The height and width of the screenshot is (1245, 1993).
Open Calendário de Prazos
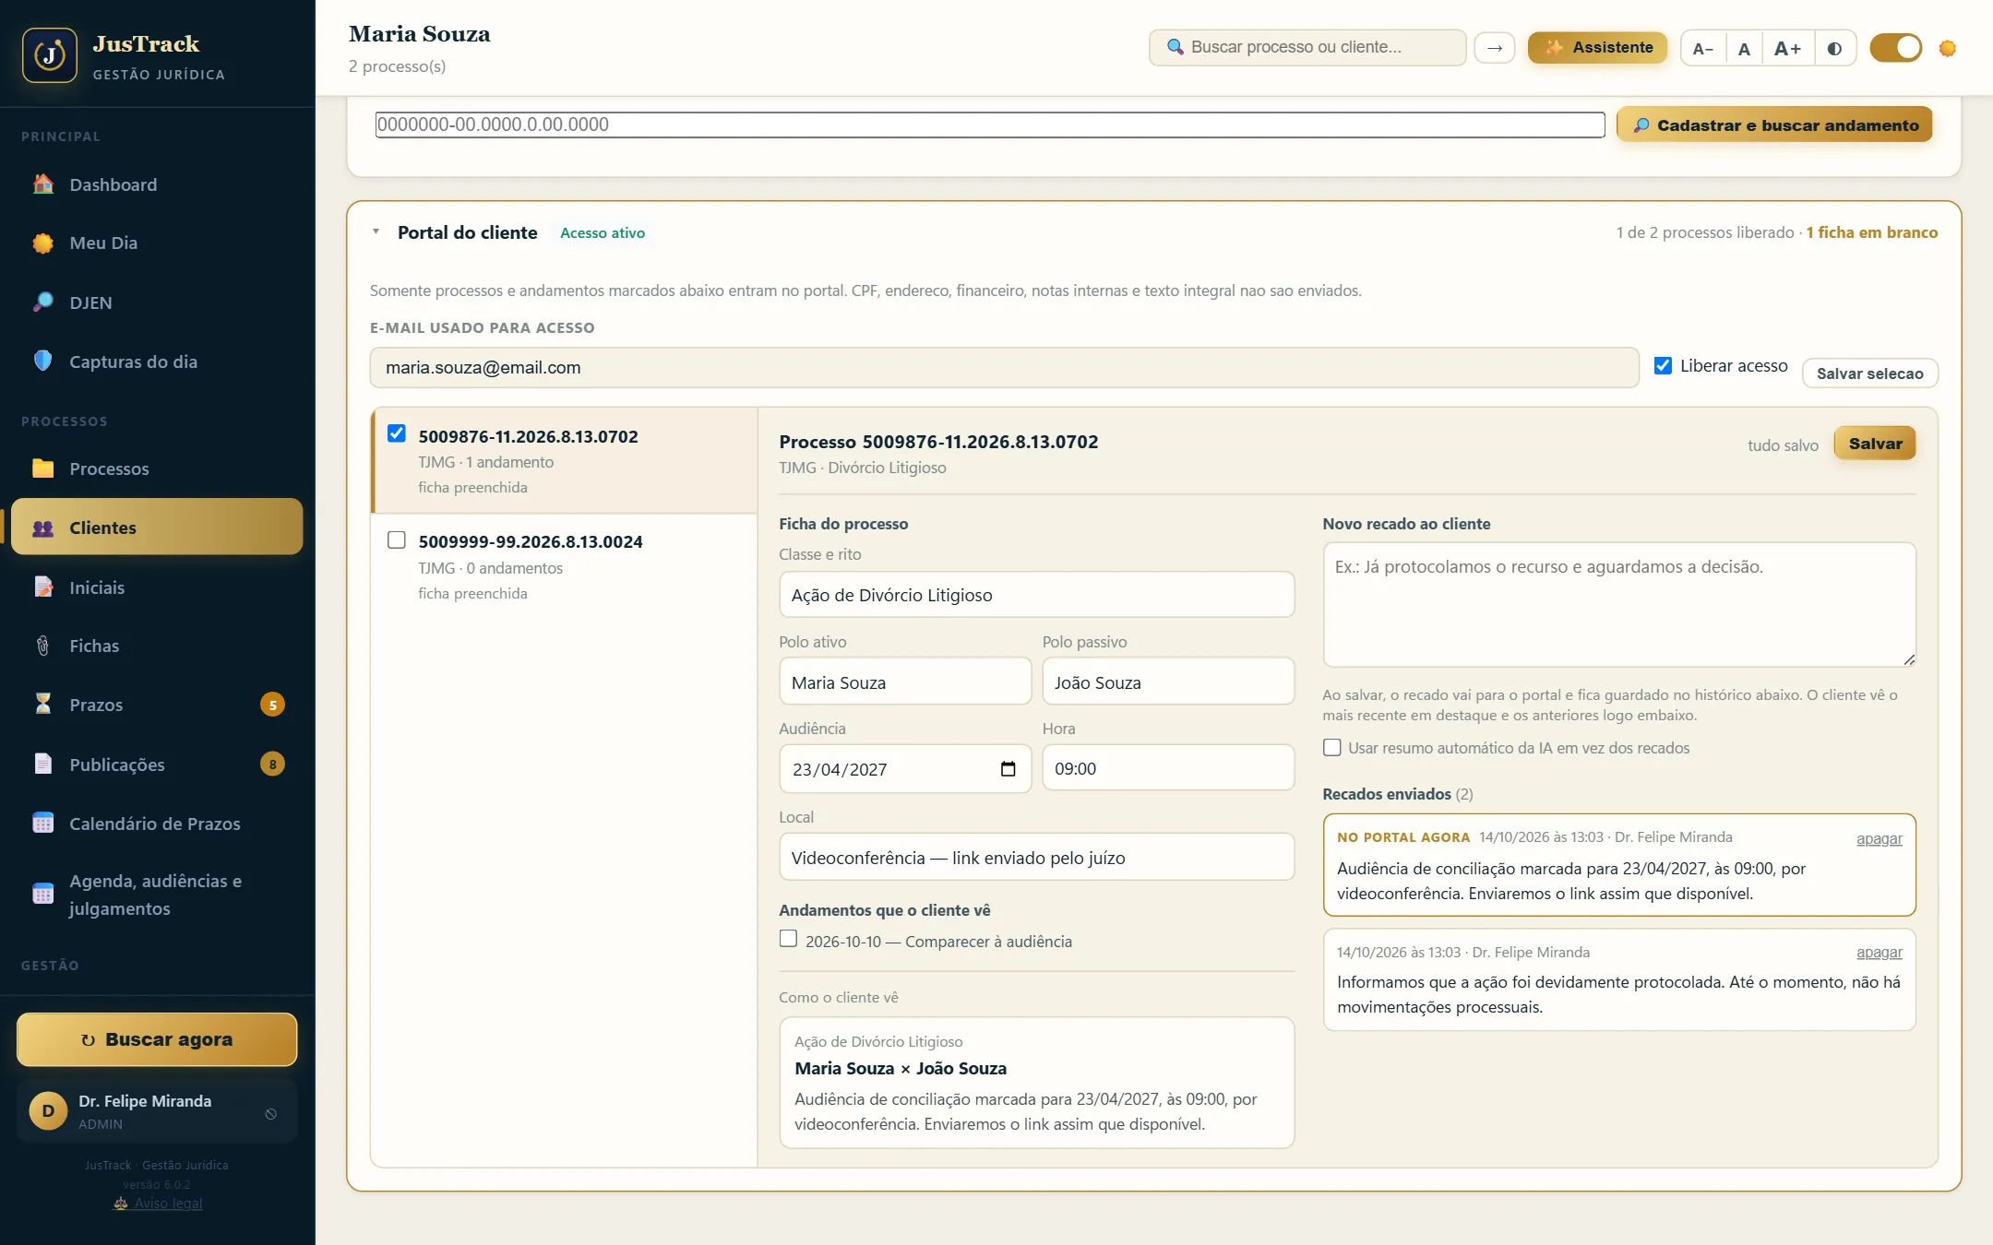pos(157,824)
